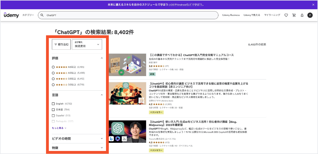The width and height of the screenshot is (318, 154).
Task: Check the English language checkbox
Action: pos(53,104)
